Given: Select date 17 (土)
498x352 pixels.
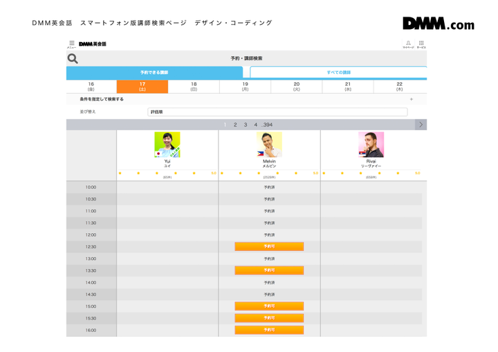Looking at the screenshot, I should point(142,86).
